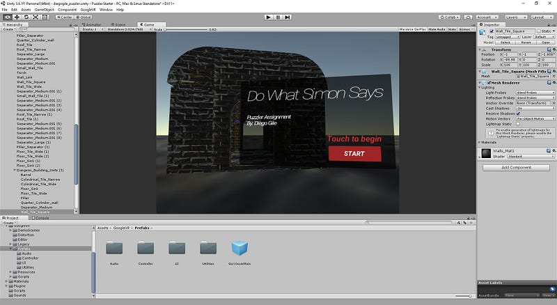The image size is (557, 305).
Task: Open the Layers dropdown
Action: click(516, 17)
